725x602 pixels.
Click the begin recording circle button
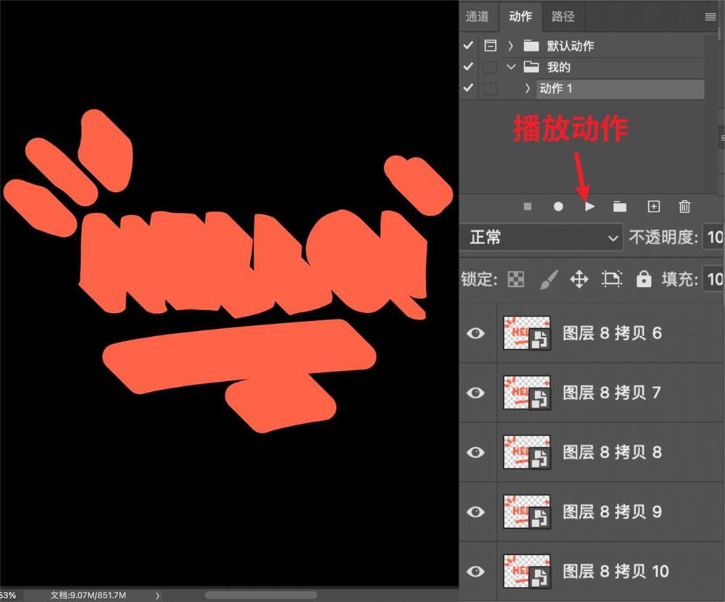(558, 206)
